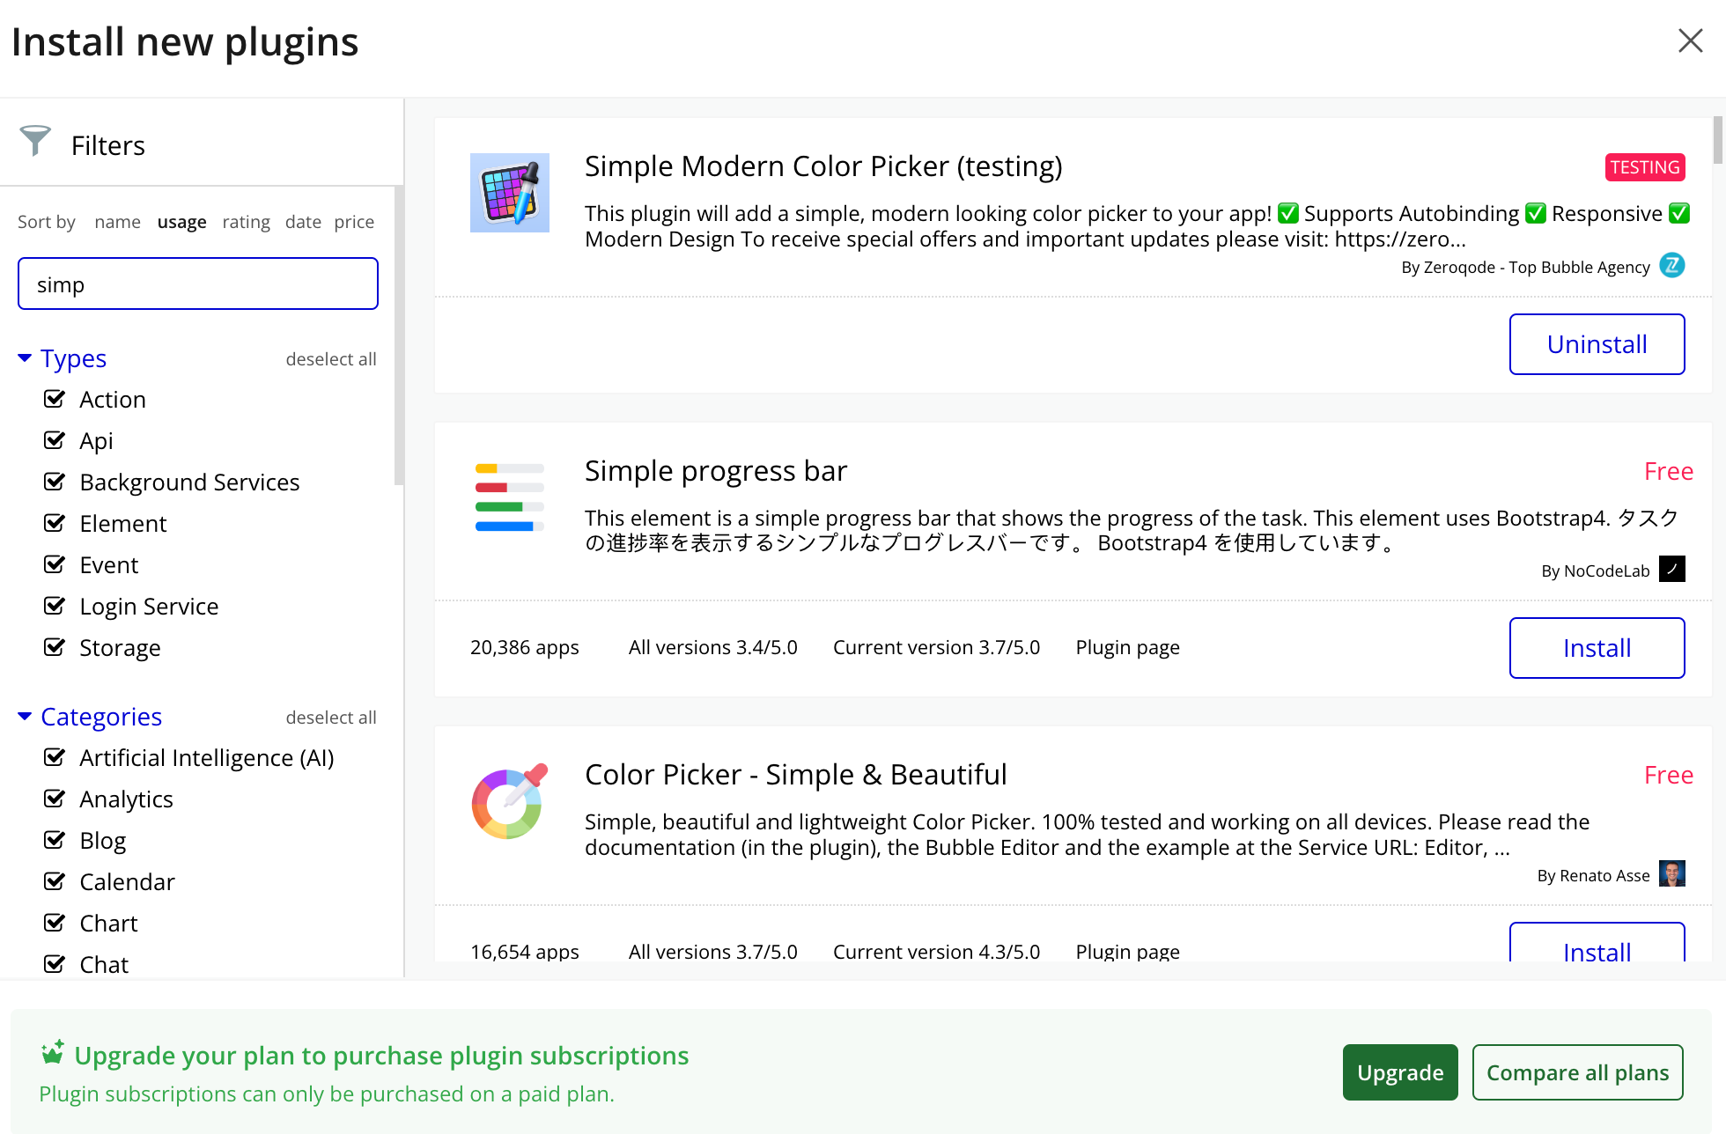Click the NoCodeLab author avatar icon
Viewport: 1726px width, 1134px height.
pyautogui.click(x=1671, y=570)
